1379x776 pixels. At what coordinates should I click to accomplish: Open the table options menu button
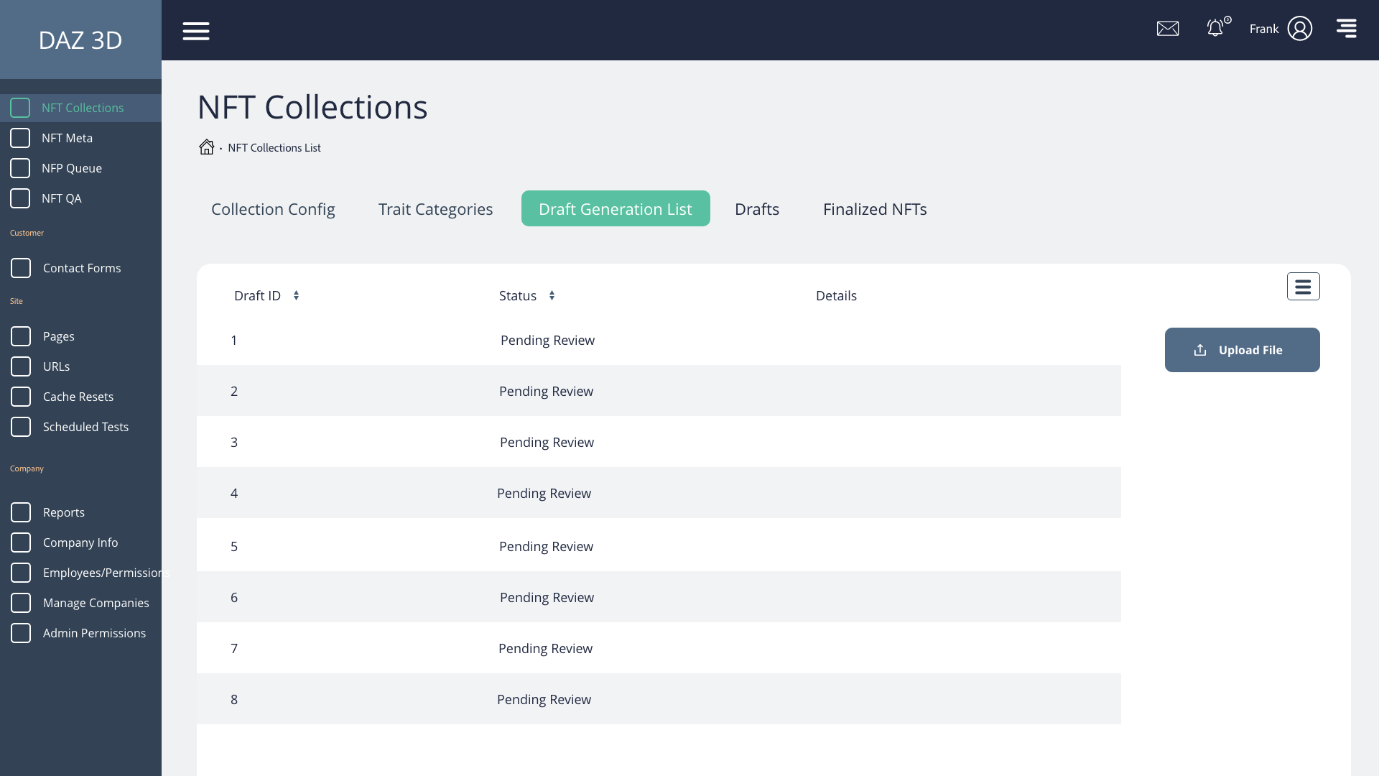1303,287
